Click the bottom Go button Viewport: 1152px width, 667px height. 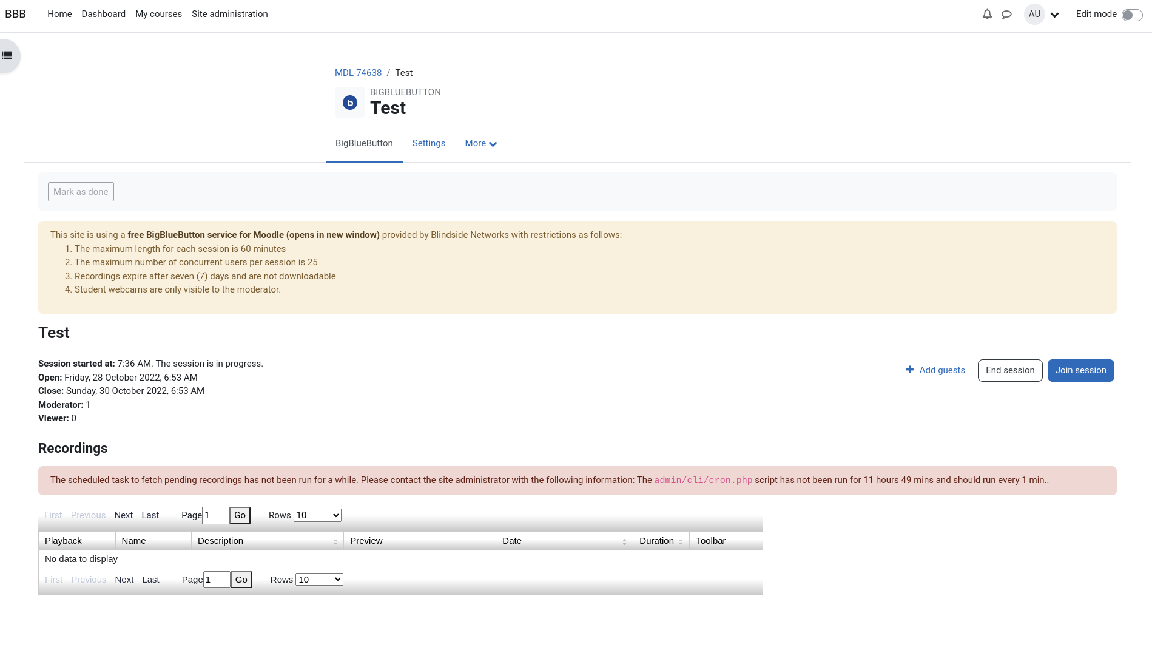241,580
